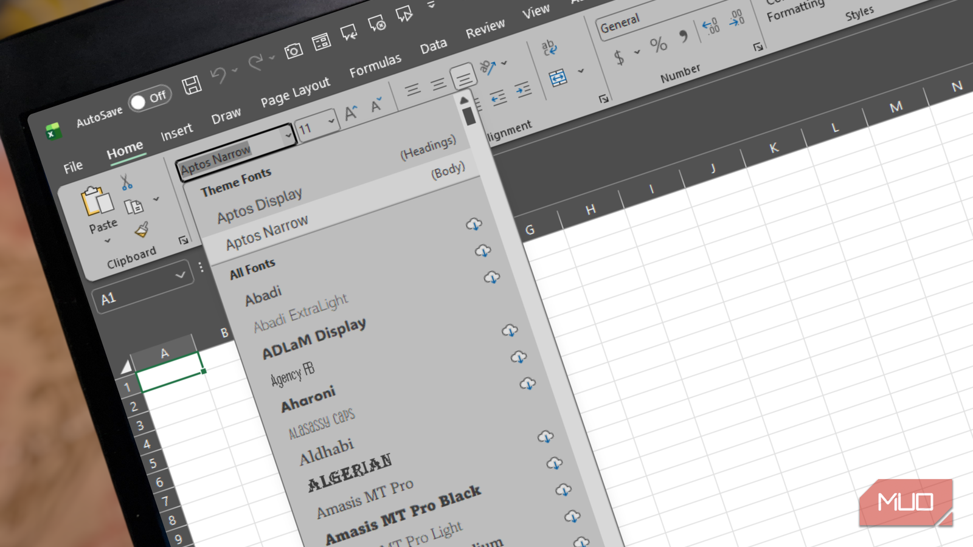Cut selection with the scissors icon
This screenshot has height=547, width=973.
tap(126, 182)
